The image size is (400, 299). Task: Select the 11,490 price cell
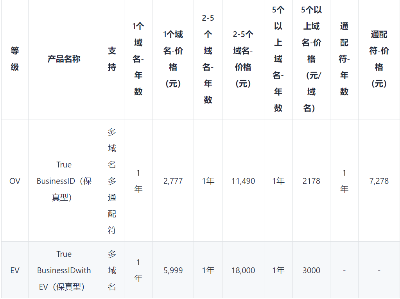coord(243,181)
